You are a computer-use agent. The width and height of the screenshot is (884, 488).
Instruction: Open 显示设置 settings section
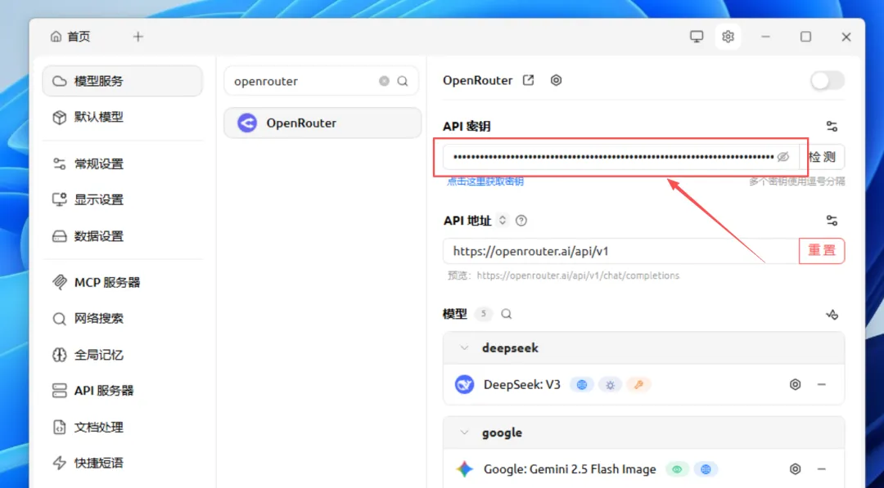pyautogui.click(x=122, y=199)
